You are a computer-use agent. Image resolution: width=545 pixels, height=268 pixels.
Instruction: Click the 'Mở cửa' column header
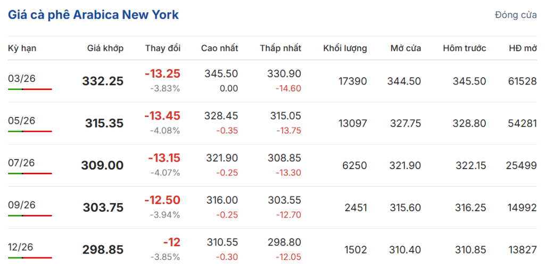[x=406, y=48]
